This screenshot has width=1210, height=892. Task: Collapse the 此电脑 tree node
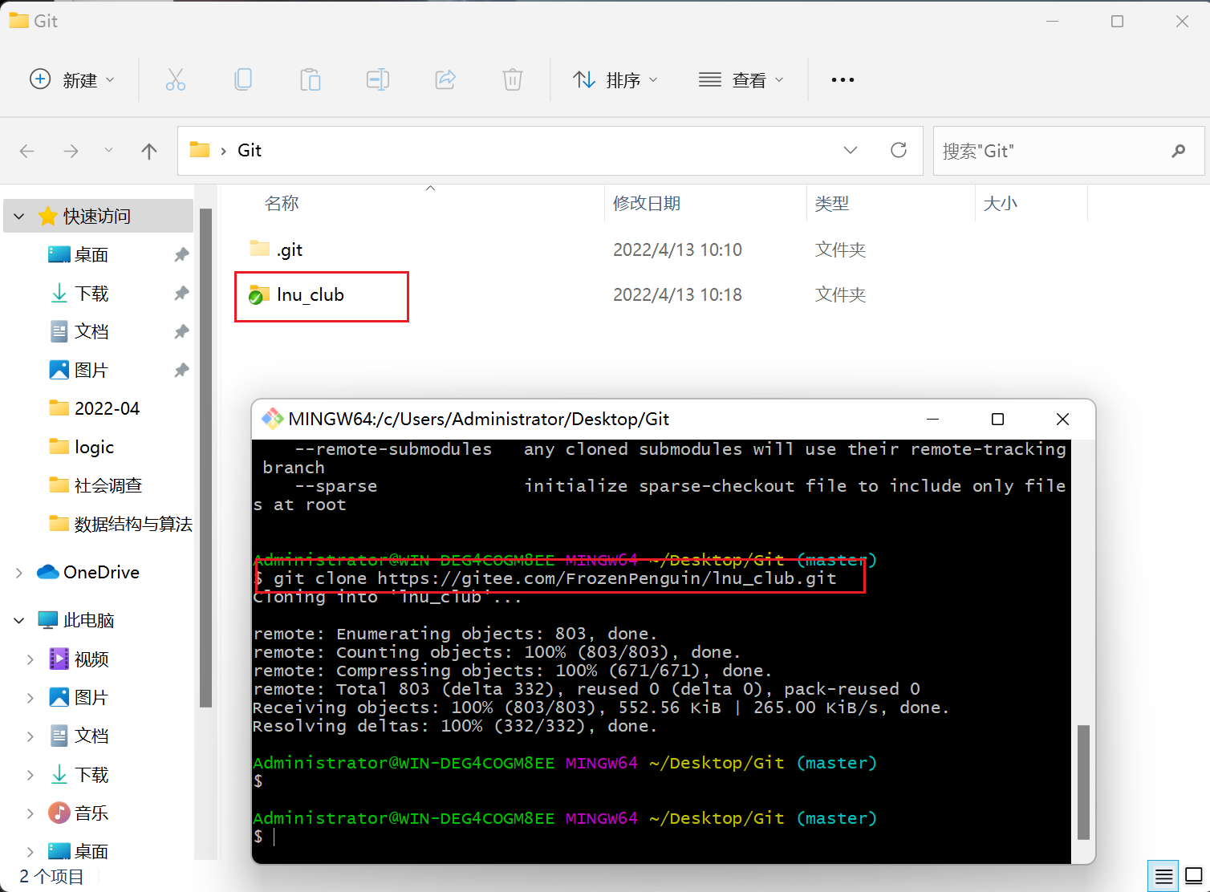[19, 621]
